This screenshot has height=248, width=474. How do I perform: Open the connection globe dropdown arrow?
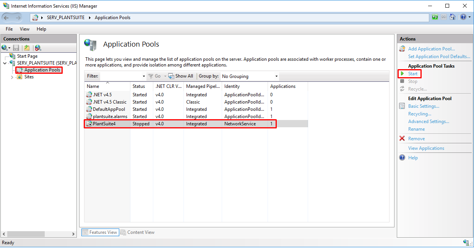click(x=9, y=48)
